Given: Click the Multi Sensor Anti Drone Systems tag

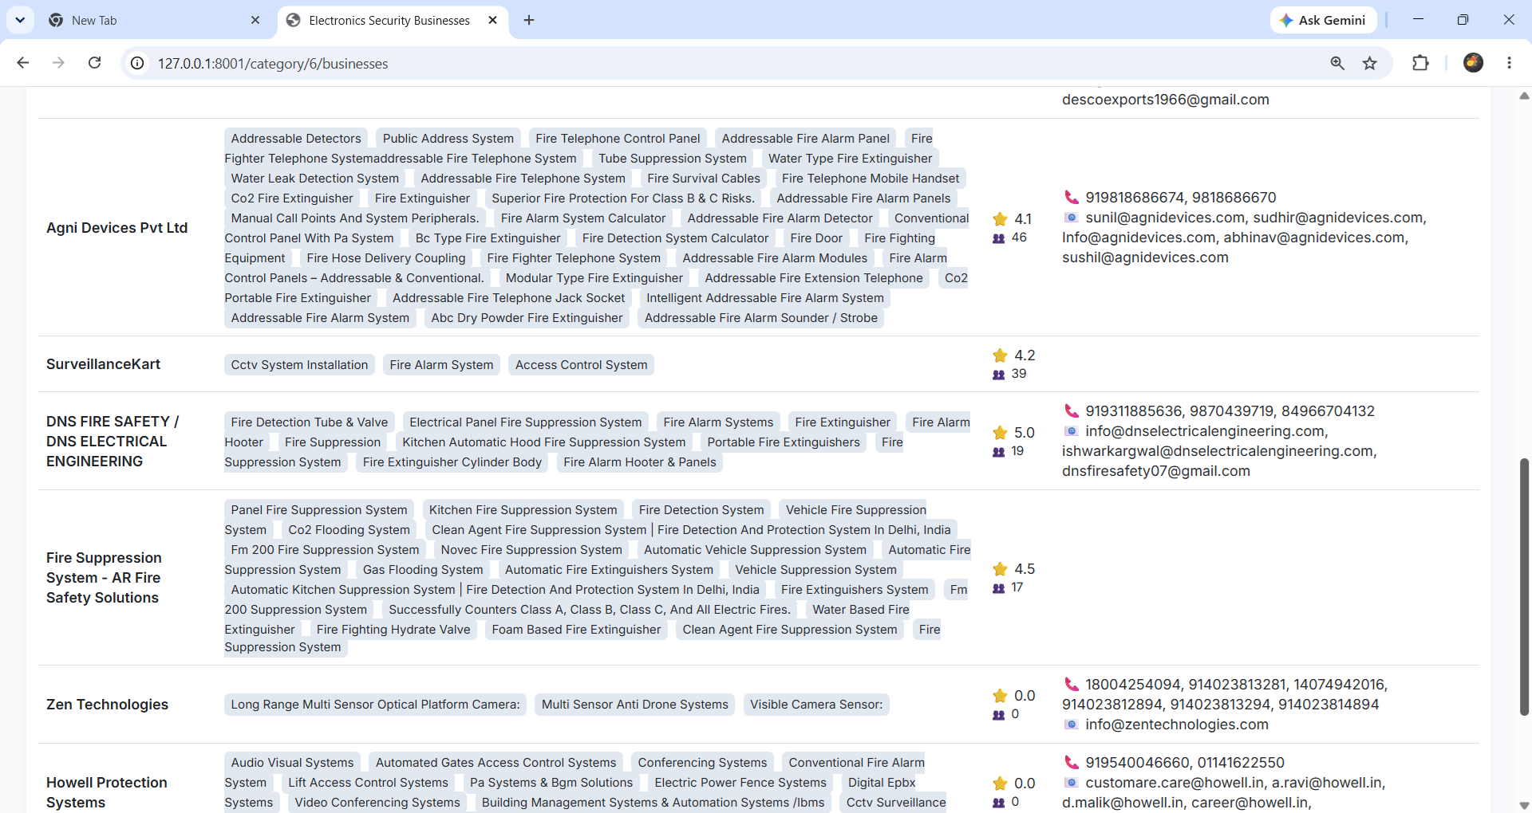Looking at the screenshot, I should pyautogui.click(x=635, y=705).
